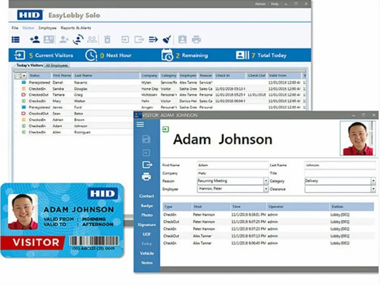
Task: Select the Adrian Brown visitor row
Action: click(x=74, y=120)
